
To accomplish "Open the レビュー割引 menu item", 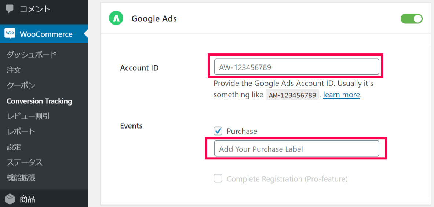I will pos(28,117).
